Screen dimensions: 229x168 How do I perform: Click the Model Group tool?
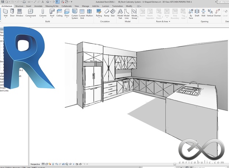click(134, 14)
